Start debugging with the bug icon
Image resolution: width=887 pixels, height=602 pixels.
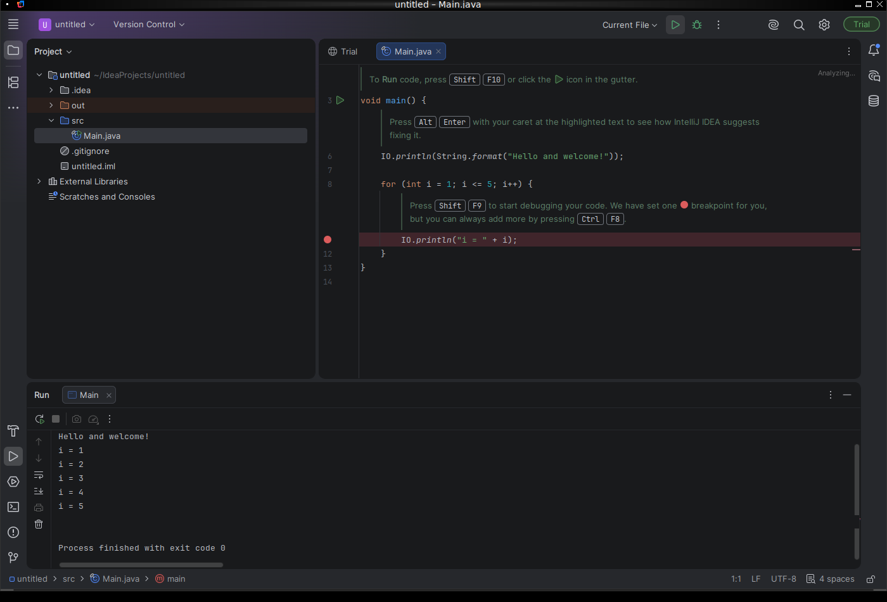[x=697, y=25]
